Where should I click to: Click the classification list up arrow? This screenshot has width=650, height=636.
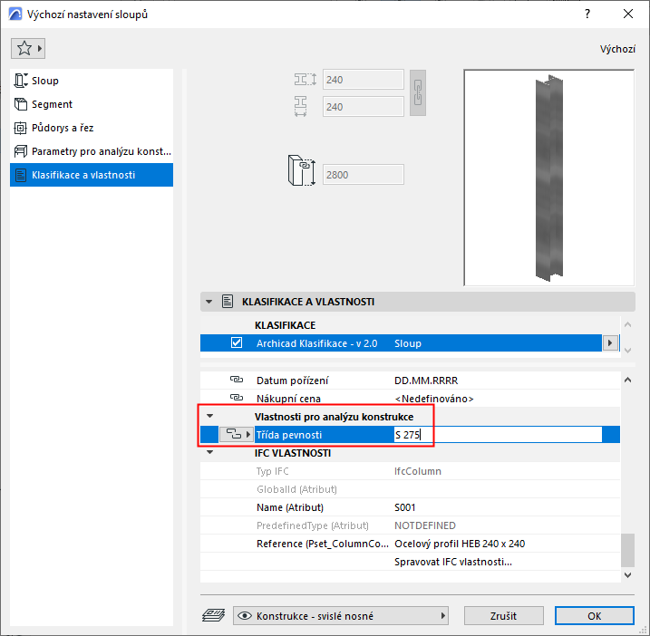pyautogui.click(x=627, y=325)
